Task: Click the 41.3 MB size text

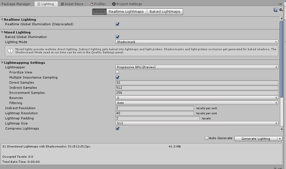Action: click(x=175, y=146)
